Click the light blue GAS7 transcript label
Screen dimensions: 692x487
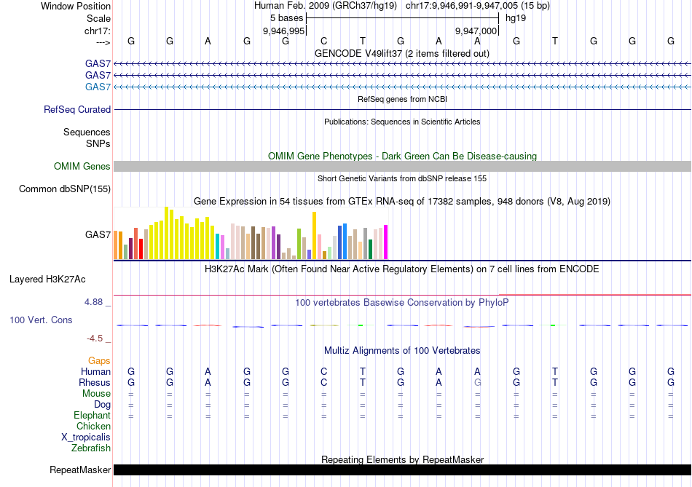[98, 87]
